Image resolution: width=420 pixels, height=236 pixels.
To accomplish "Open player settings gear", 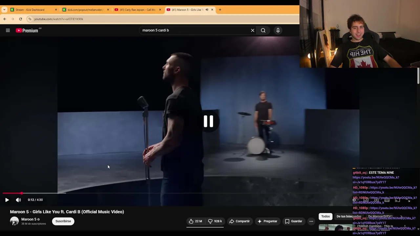I will pos(376,200).
